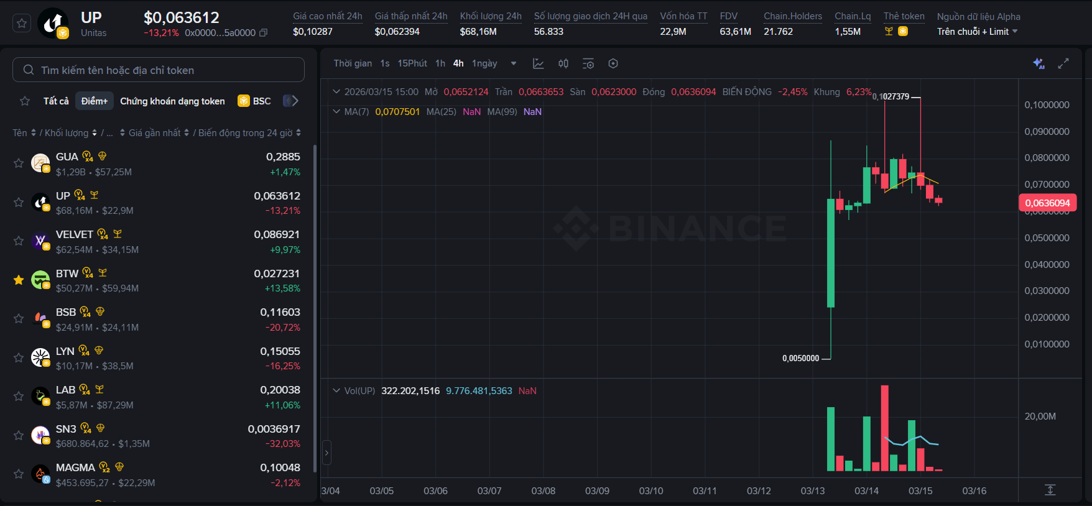The width and height of the screenshot is (1092, 506).
Task: Expand the collapsed side panel arrow
Action: pos(326,453)
